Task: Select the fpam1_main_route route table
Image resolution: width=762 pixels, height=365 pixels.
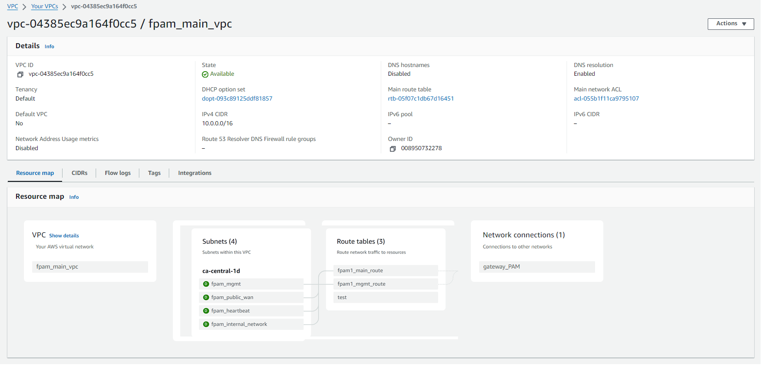Action: 386,270
